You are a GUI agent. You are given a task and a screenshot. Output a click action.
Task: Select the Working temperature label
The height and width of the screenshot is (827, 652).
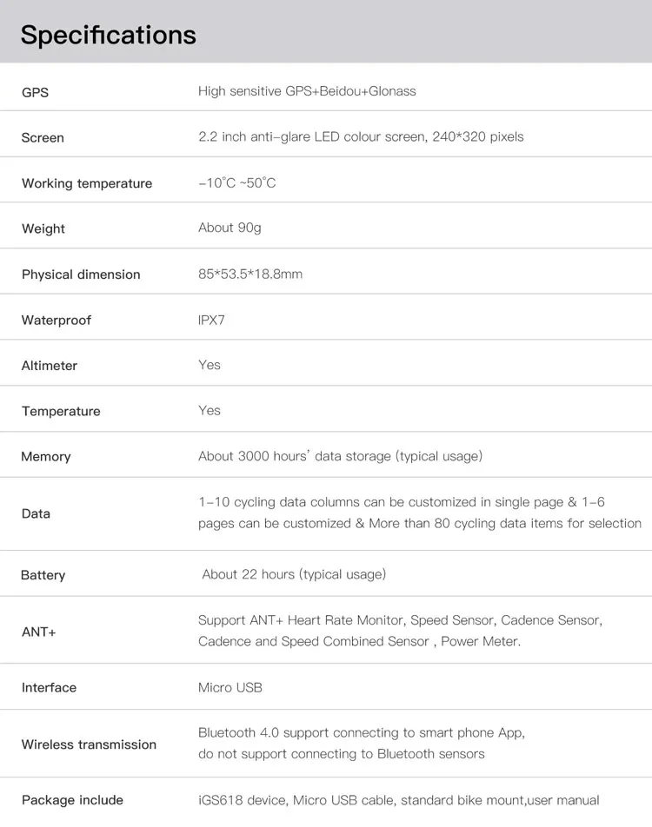click(x=87, y=183)
